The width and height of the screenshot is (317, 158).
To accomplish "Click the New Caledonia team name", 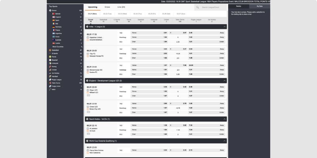I will coord(95,153).
